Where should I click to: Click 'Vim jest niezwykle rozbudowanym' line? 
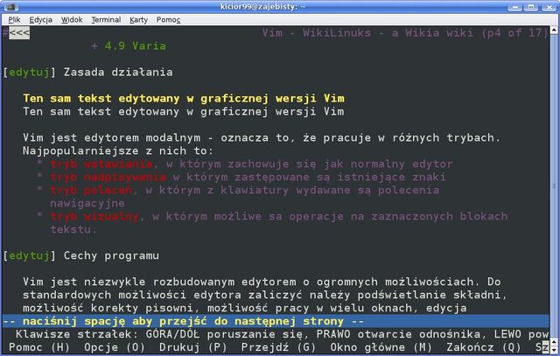click(262, 282)
